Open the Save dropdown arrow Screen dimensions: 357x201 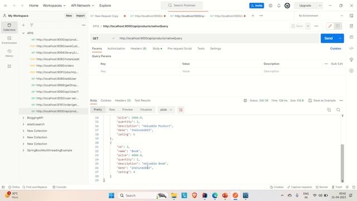point(308,26)
